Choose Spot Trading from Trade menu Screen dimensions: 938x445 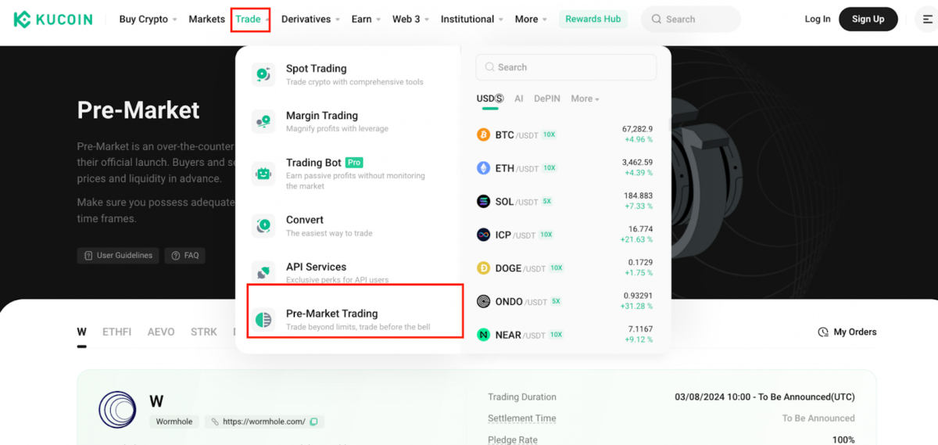[348, 74]
